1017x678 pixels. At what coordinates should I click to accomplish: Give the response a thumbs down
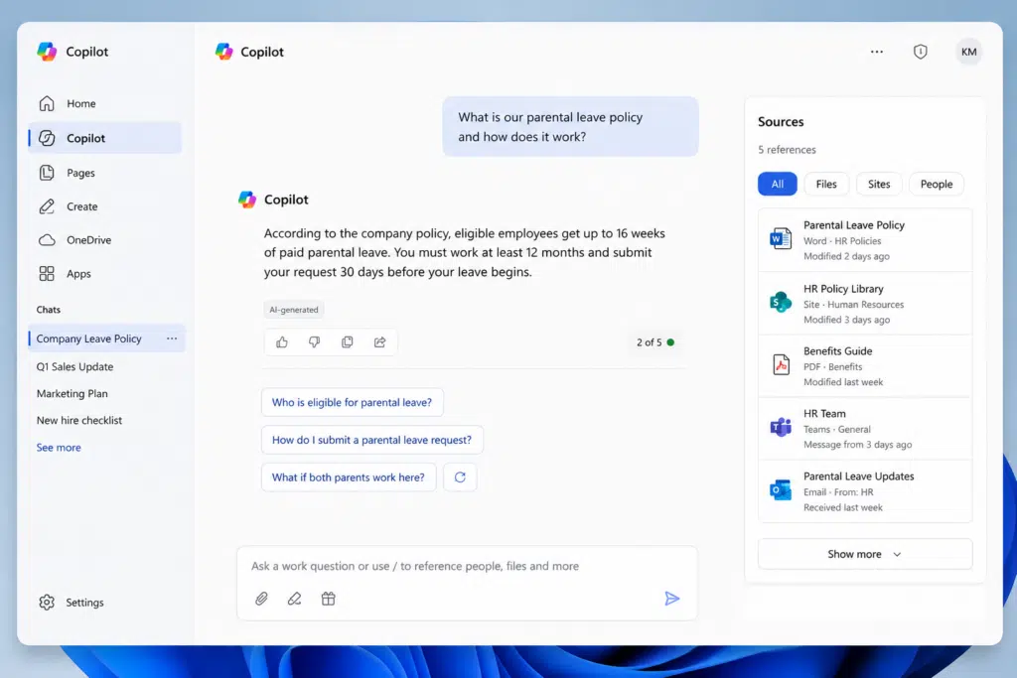314,342
